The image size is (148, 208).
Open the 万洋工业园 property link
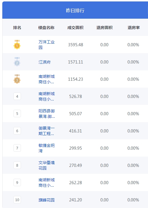click(x=46, y=45)
